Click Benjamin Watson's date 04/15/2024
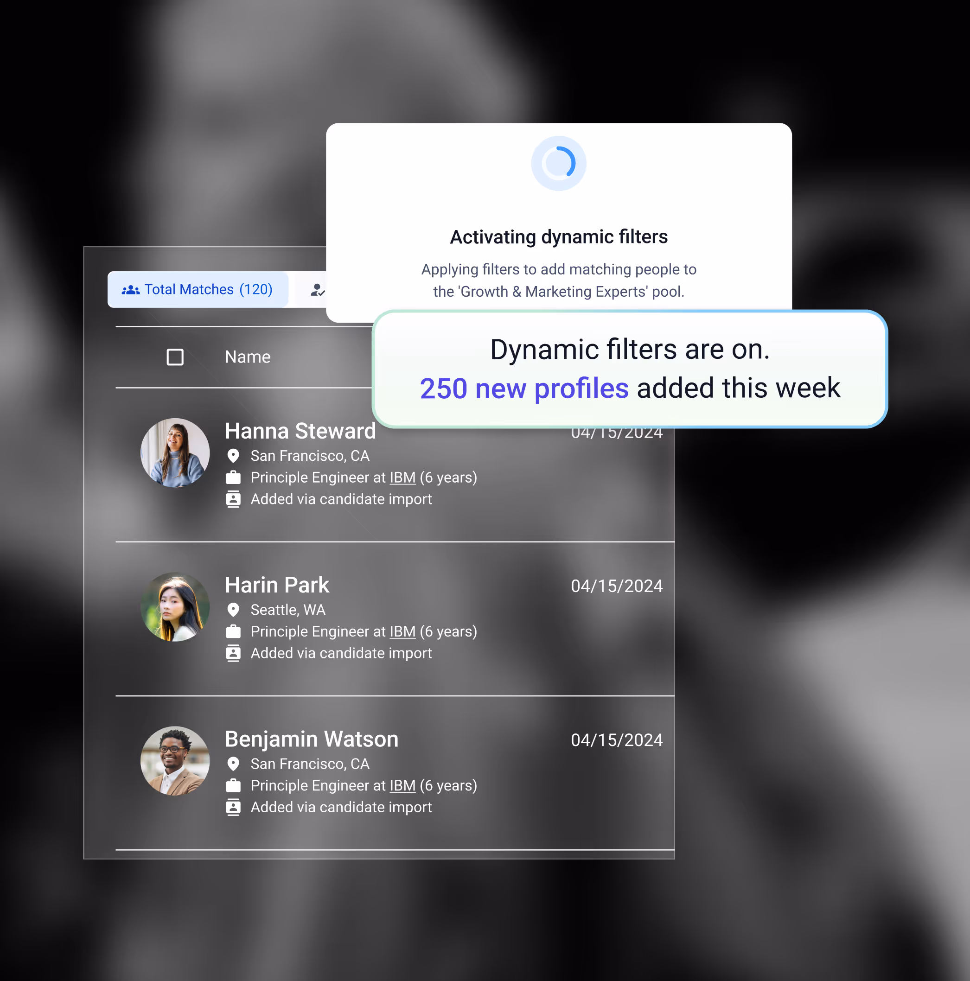This screenshot has height=981, width=970. (617, 740)
